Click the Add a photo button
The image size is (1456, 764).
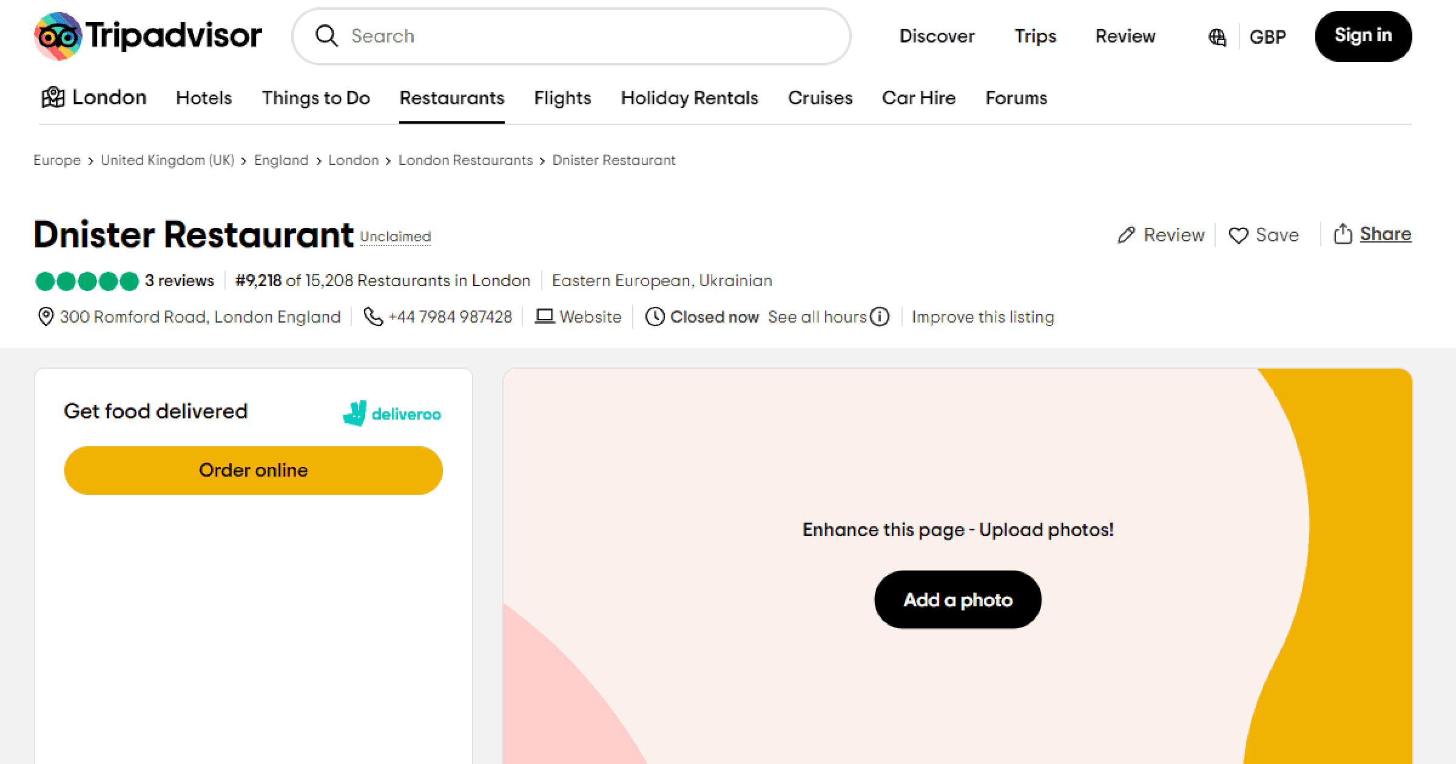(x=957, y=600)
